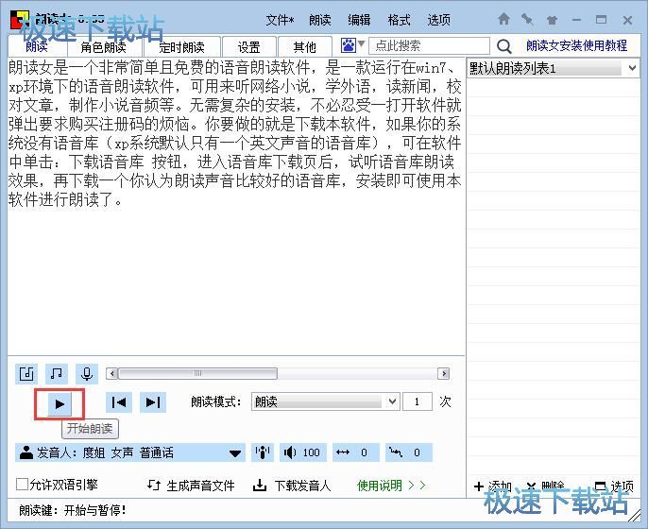This screenshot has width=648, height=529.
Task: Click the 下载发音人 download icon
Action: pyautogui.click(x=260, y=485)
